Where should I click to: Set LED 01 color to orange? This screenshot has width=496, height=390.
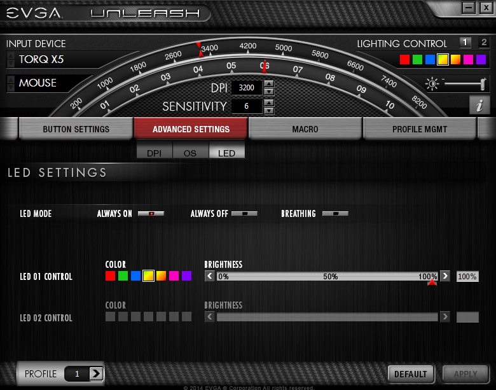161,275
